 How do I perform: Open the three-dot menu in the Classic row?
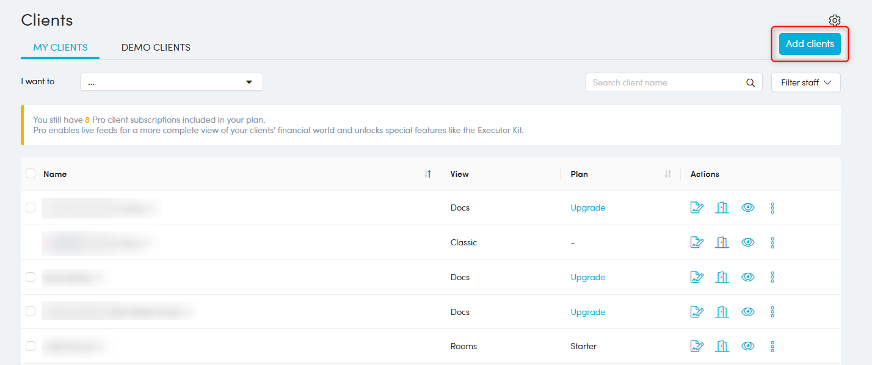[x=772, y=242]
